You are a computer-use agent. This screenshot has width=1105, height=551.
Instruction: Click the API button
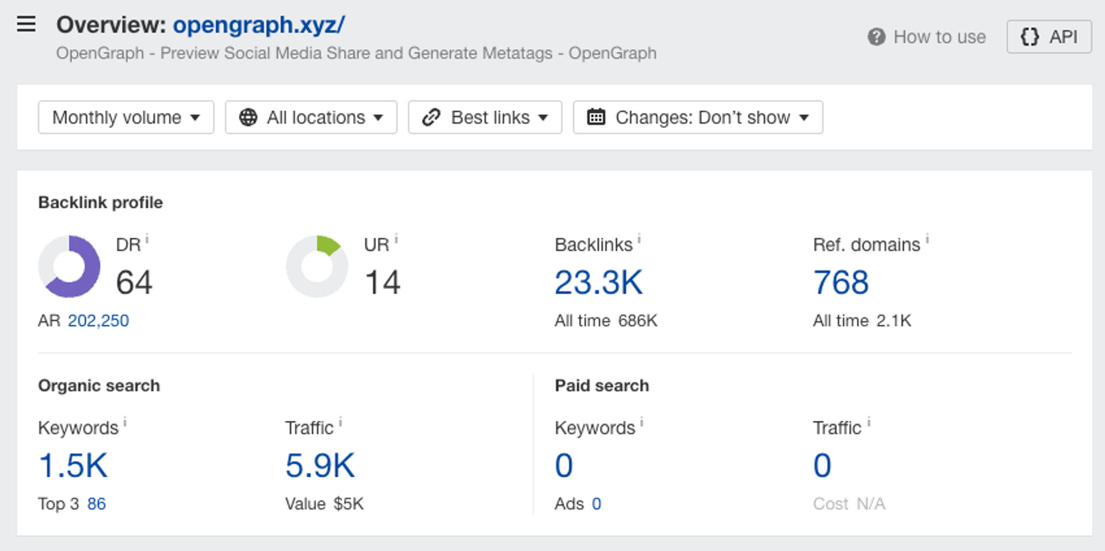(x=1049, y=37)
